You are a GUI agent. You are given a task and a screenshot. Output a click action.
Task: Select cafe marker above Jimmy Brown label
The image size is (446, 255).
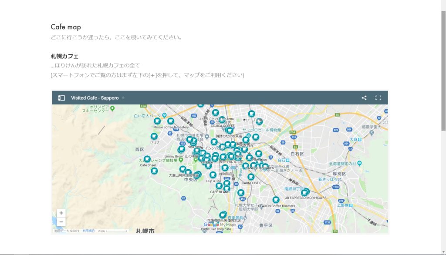[181, 149]
